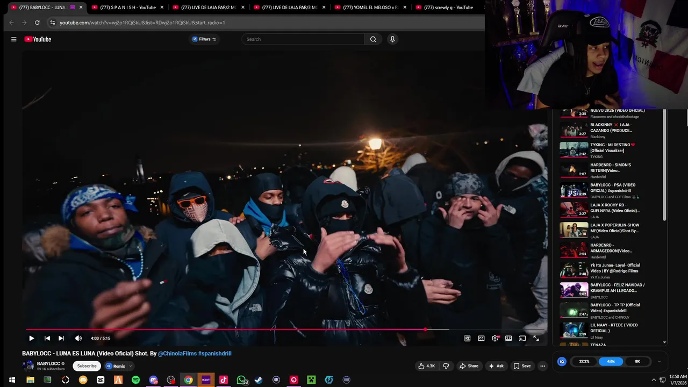Play the paused video
Screen dimensions: 688x387
point(31,338)
